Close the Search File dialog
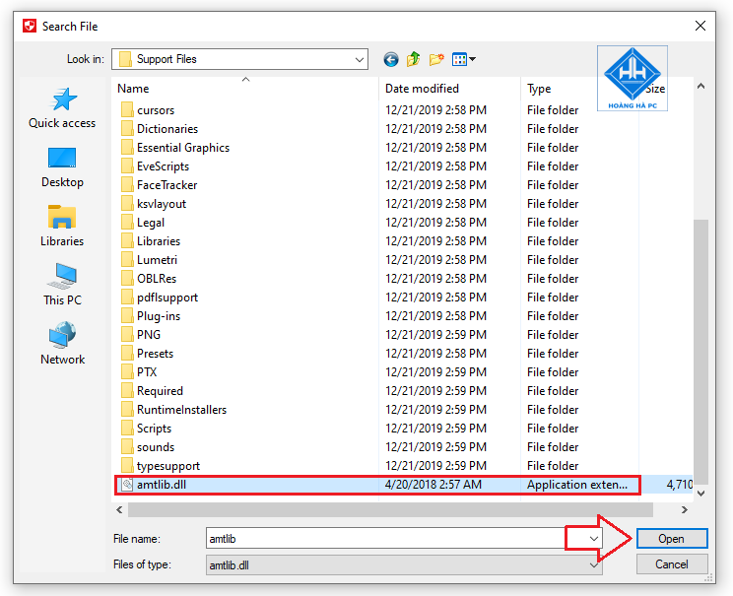This screenshot has width=733, height=596. point(700,26)
